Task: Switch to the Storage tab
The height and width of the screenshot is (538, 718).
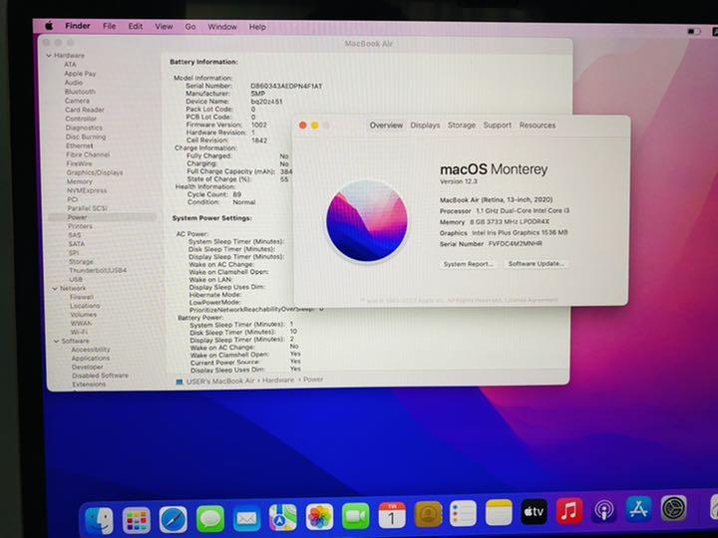Action: point(461,125)
